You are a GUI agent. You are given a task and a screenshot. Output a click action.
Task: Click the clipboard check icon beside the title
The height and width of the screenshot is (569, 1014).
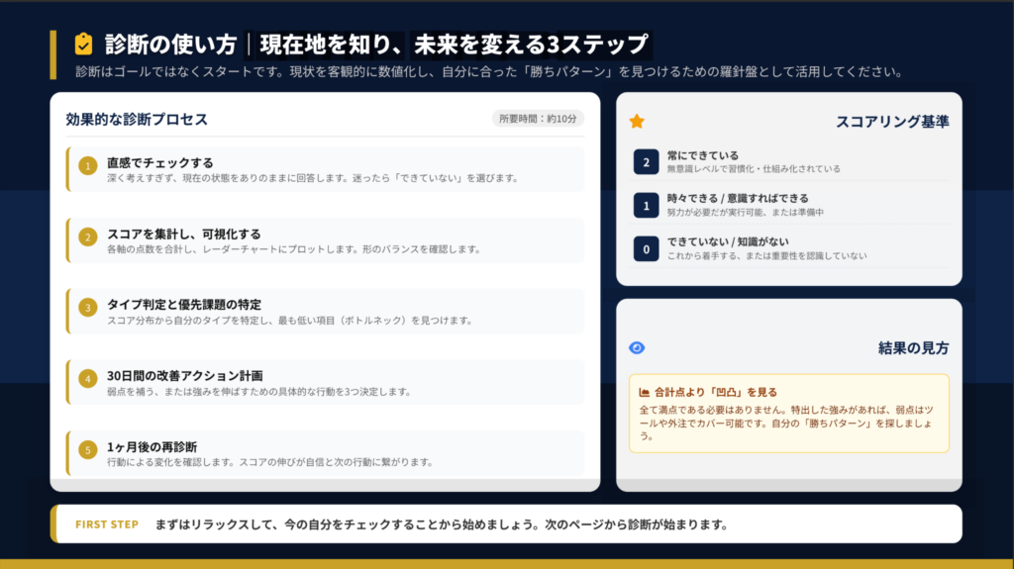(x=84, y=45)
